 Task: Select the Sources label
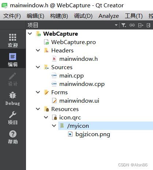click(62, 67)
